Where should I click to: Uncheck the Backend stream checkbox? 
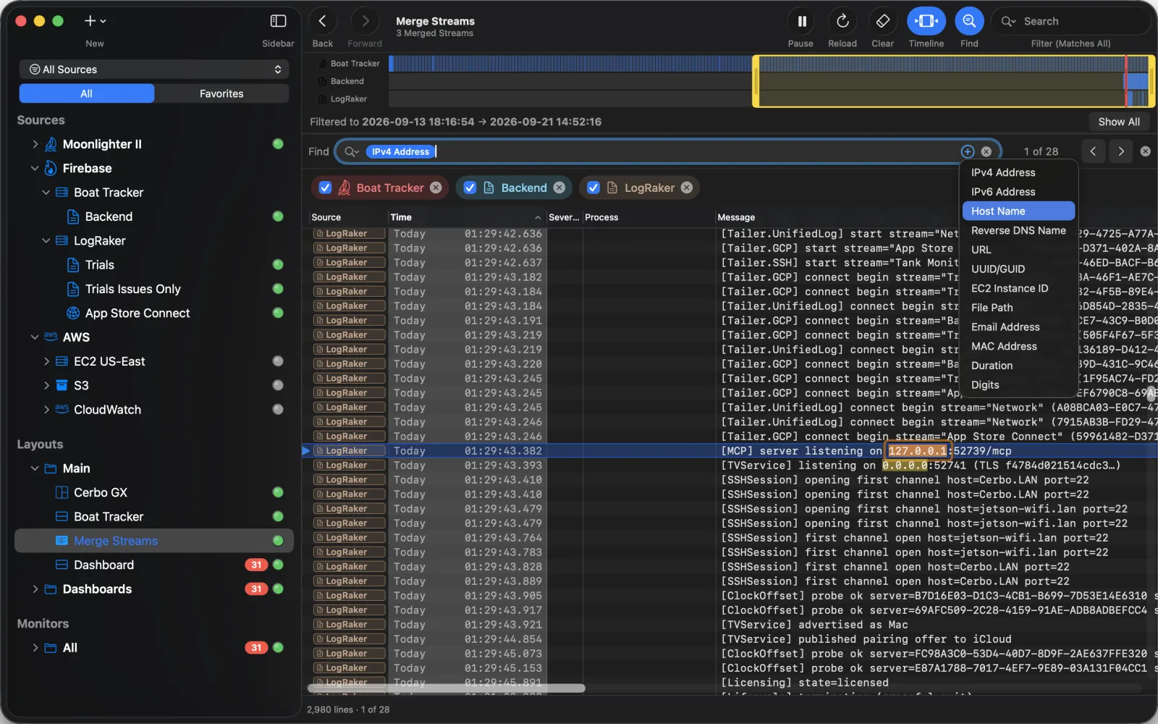[470, 188]
